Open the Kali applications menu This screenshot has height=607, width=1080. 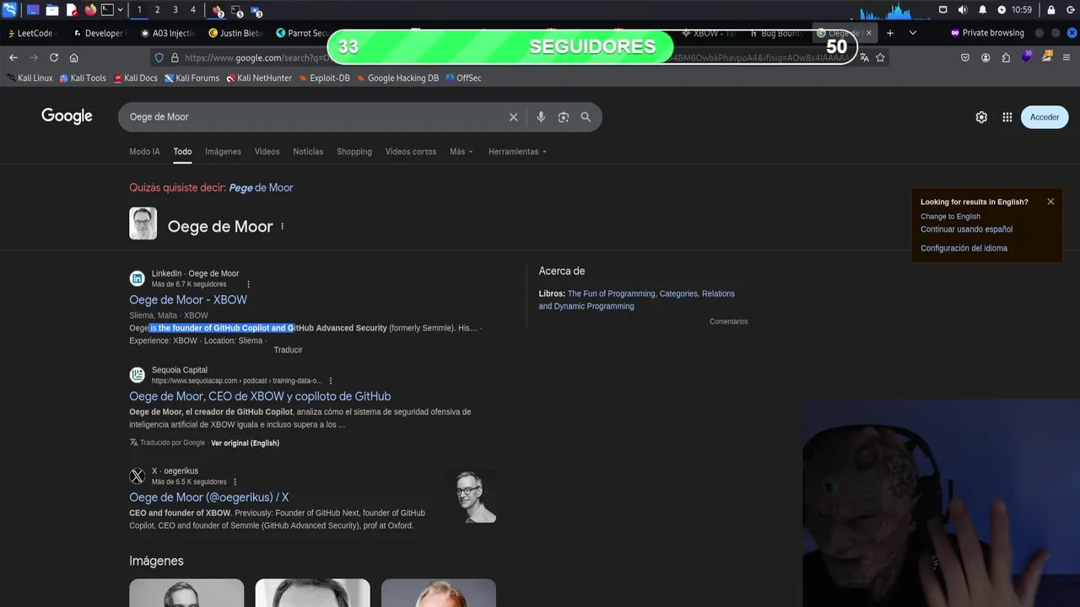tap(10, 10)
